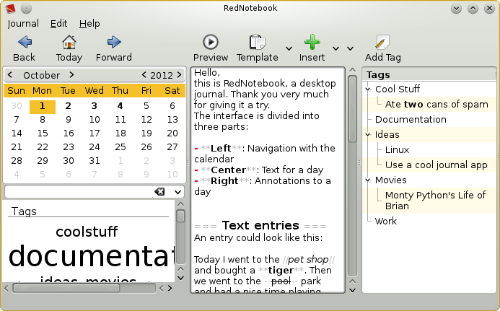Open the Insert dropdown arrow
500x311 pixels.
(x=335, y=48)
